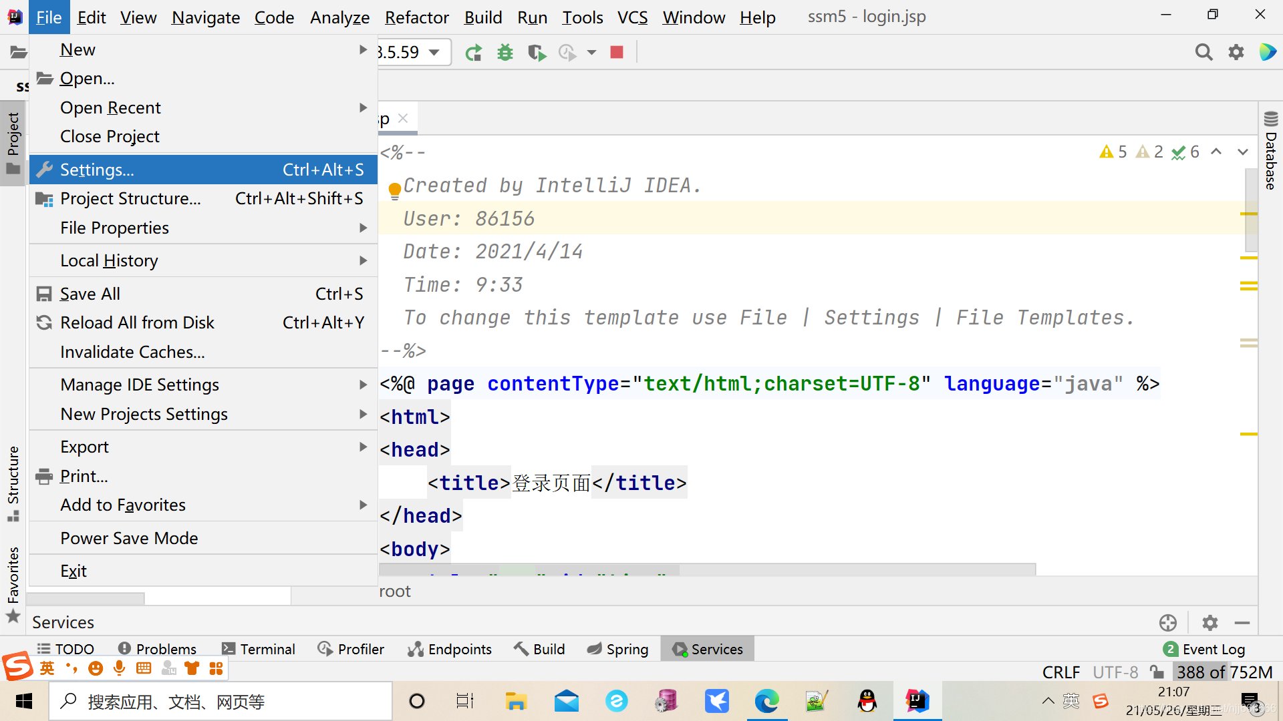
Task: Click the crosshair icon in Services panel
Action: [x=1168, y=623]
